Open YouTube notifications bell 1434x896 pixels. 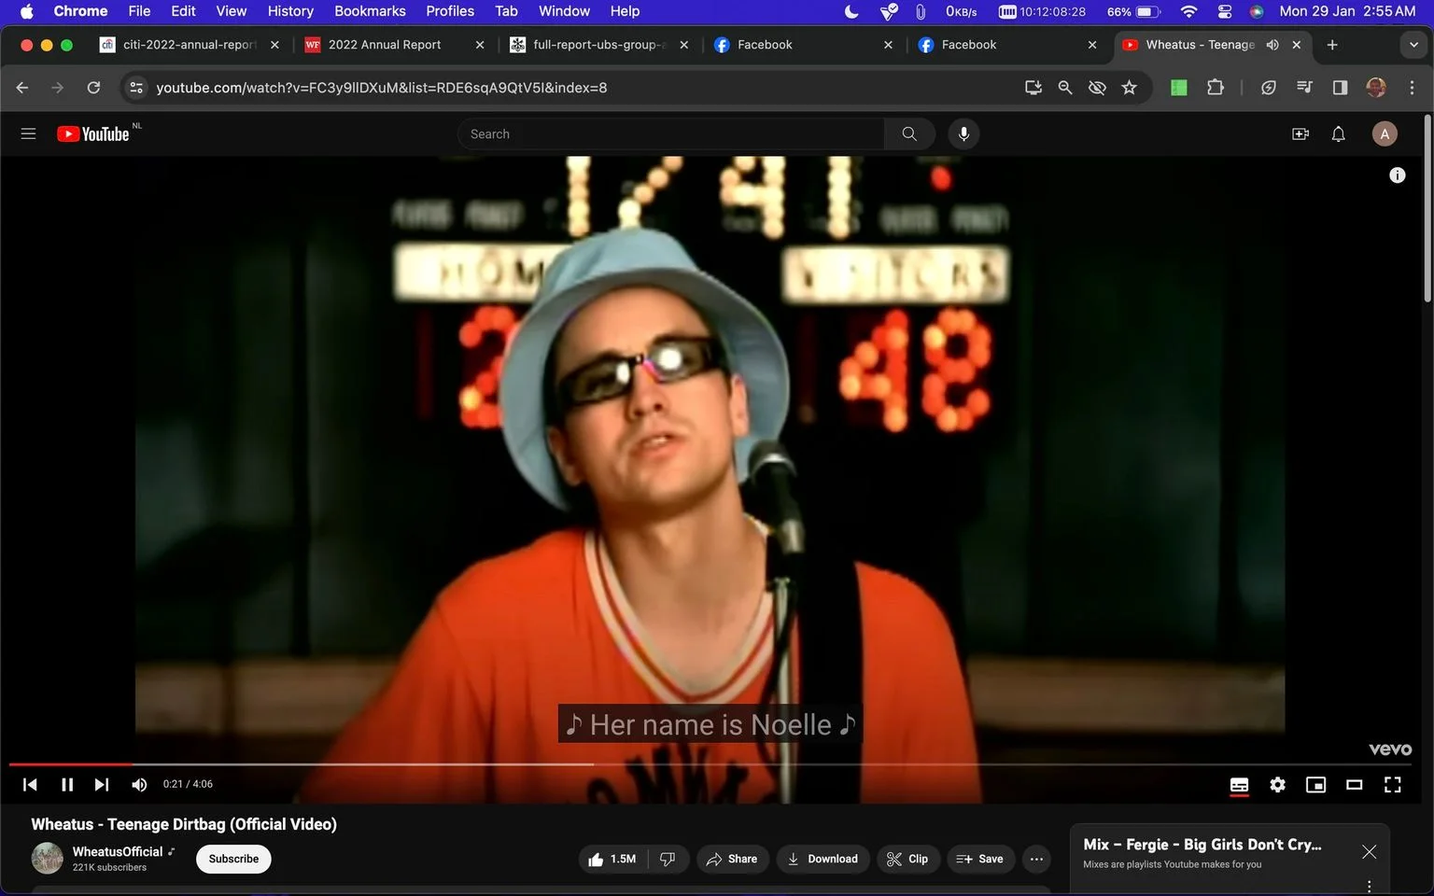pos(1338,133)
